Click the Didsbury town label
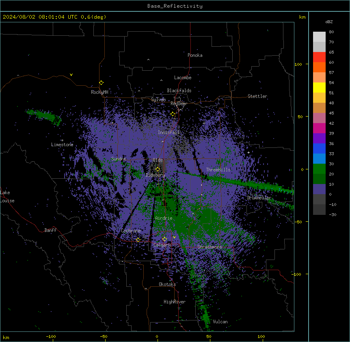This screenshot has height=342, width=350. click(x=156, y=175)
